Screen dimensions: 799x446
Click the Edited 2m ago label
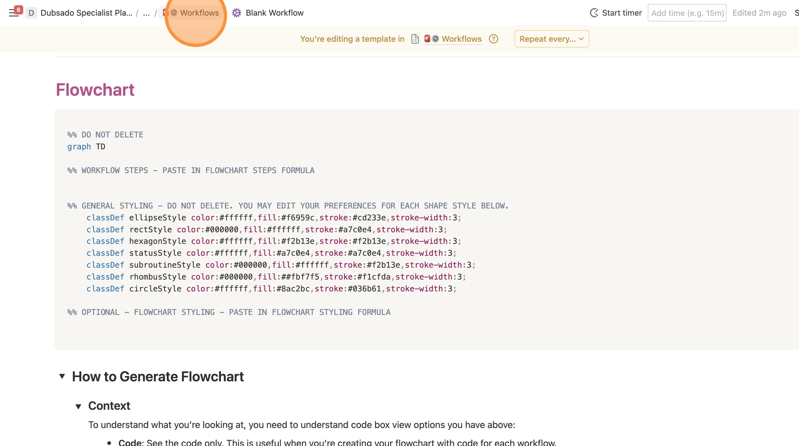(x=759, y=13)
